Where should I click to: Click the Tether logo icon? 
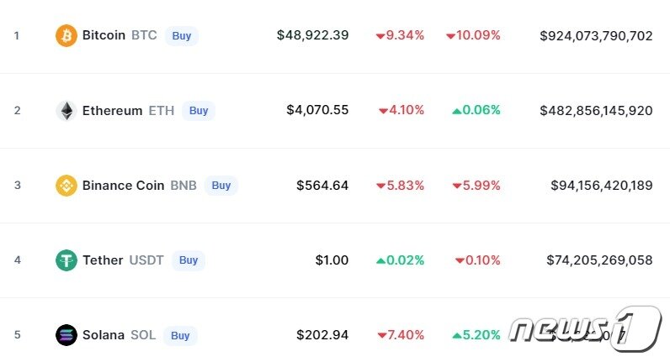point(66,260)
